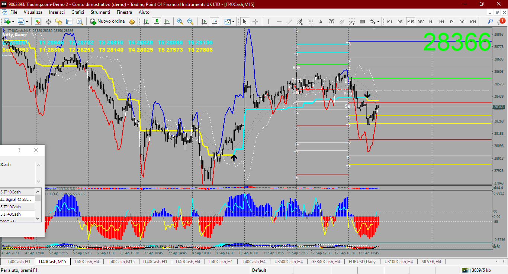Select the Equidistant Channel tool

click(x=300, y=22)
